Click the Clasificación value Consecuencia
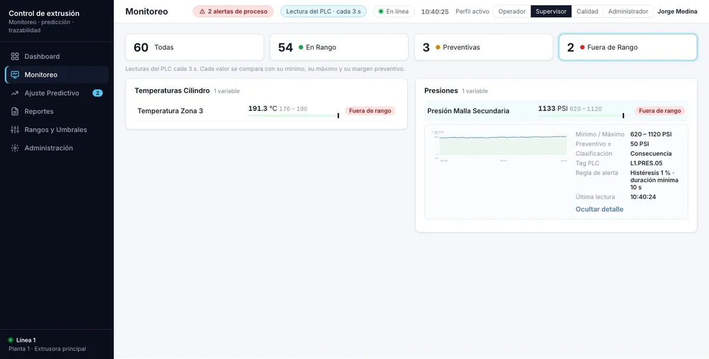This screenshot has height=359, width=709. point(651,154)
